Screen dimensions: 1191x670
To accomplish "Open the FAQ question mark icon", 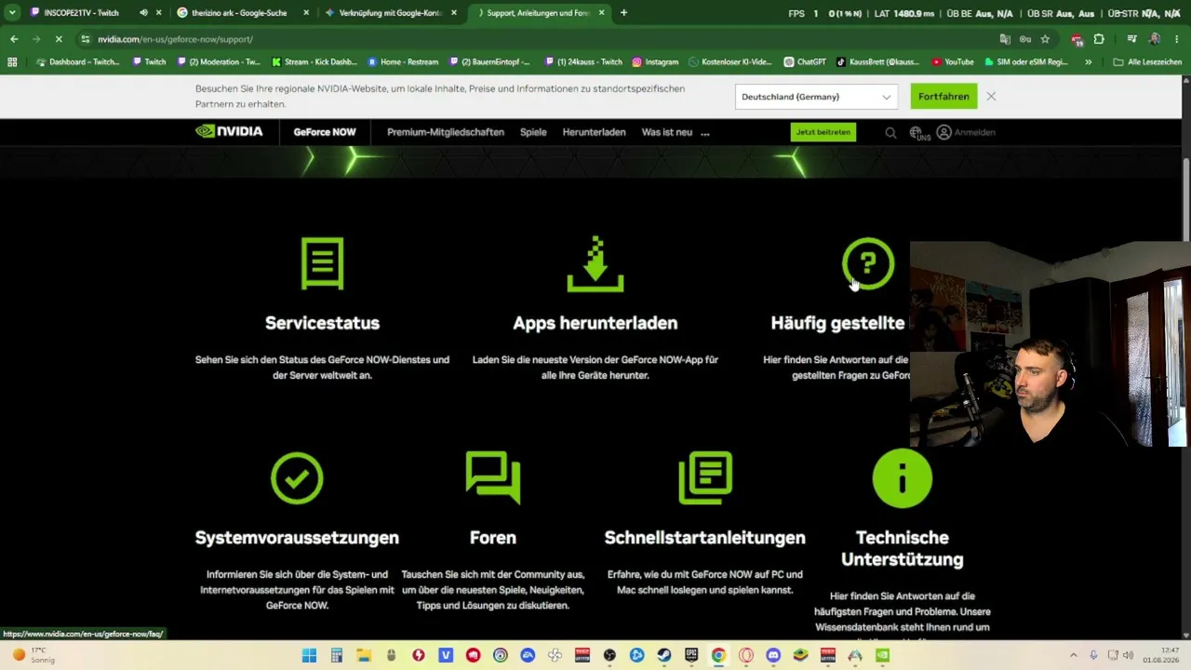I will point(868,263).
